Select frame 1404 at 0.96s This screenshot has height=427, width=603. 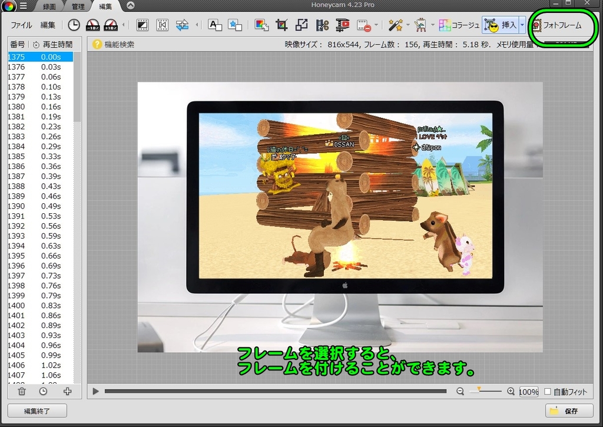click(x=40, y=345)
